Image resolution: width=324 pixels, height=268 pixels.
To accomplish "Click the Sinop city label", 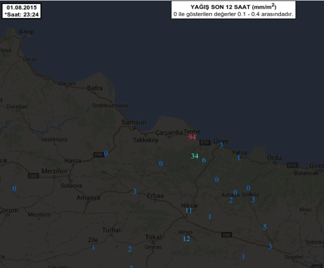I will [26, 32].
